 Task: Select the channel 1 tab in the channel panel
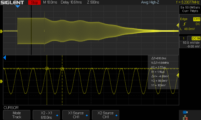pyautogui.click(x=184, y=38)
